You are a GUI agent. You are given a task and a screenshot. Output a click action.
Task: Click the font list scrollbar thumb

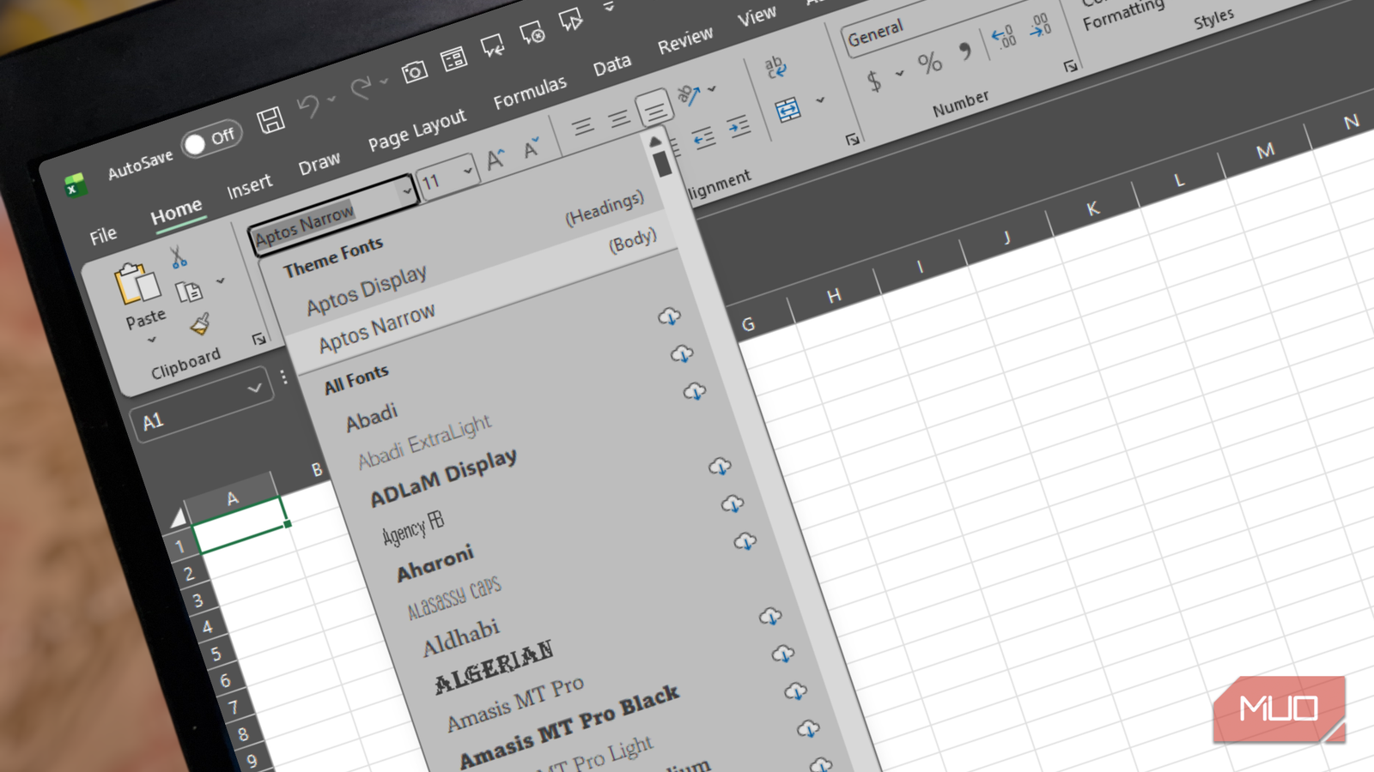point(661,164)
